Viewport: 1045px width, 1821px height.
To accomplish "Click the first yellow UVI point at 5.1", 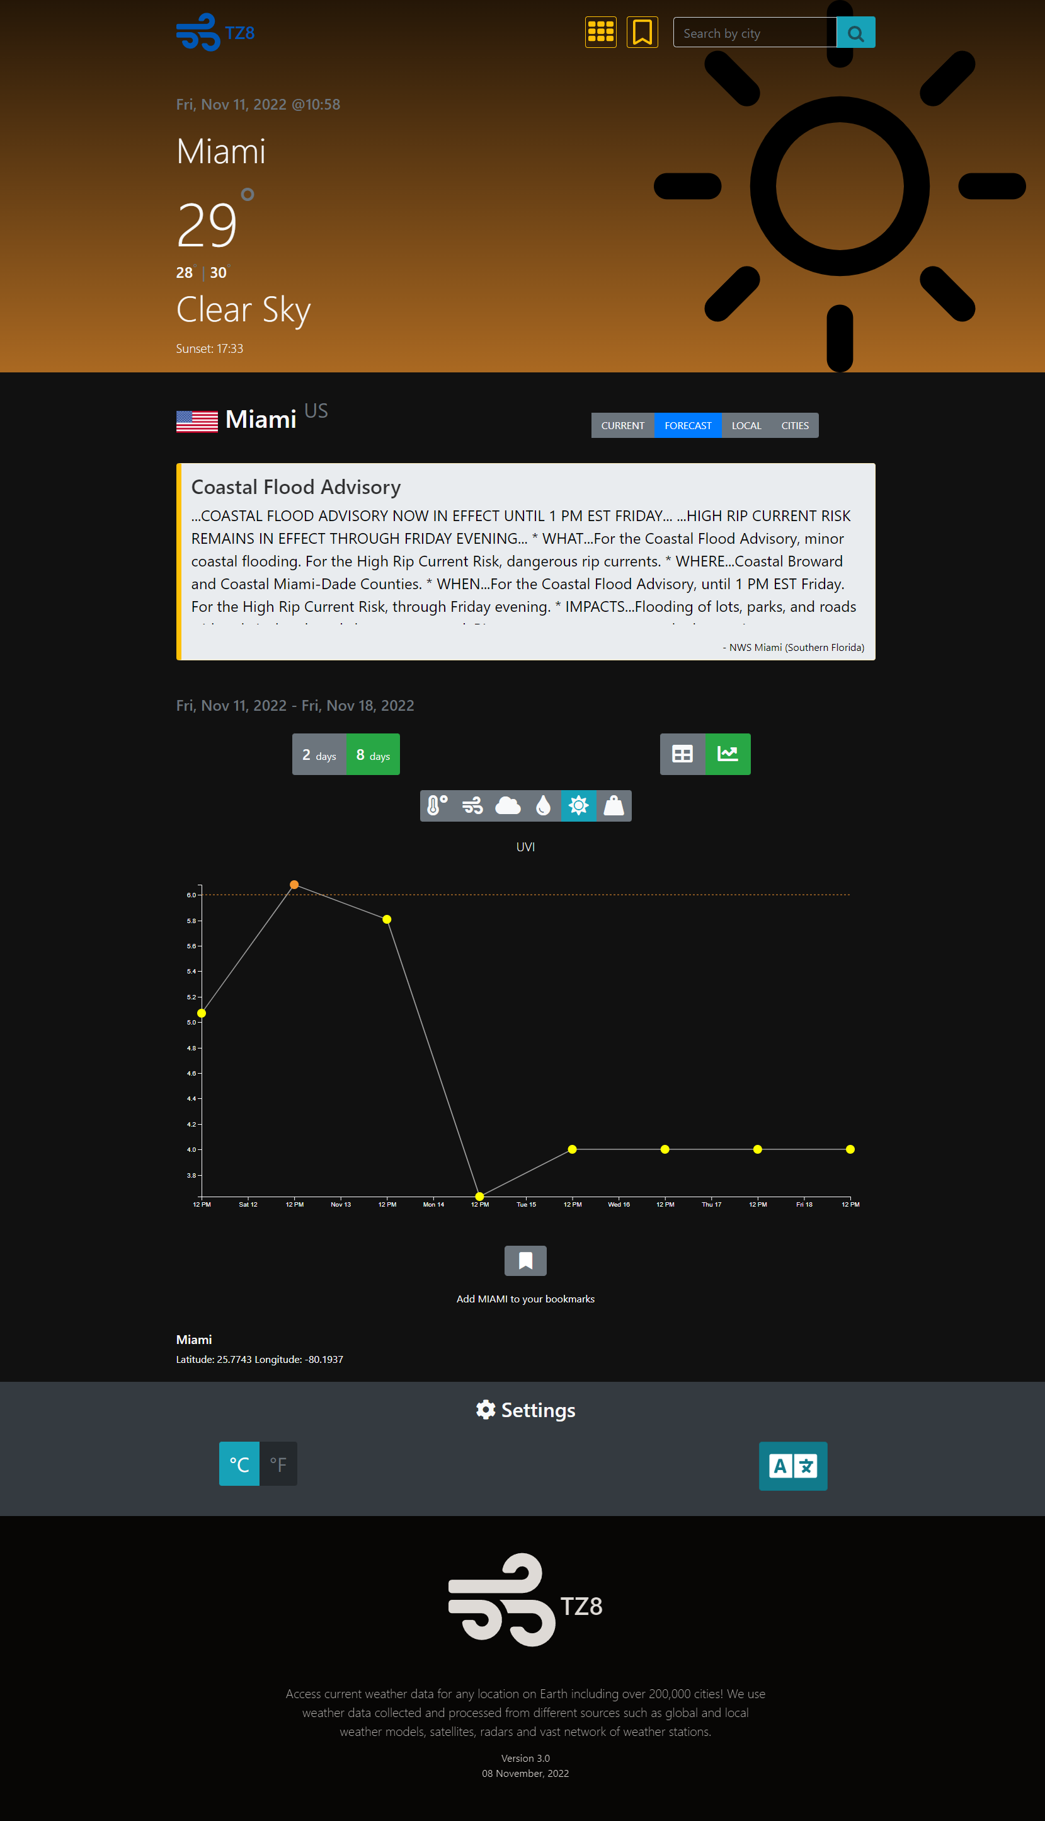I will (202, 1013).
